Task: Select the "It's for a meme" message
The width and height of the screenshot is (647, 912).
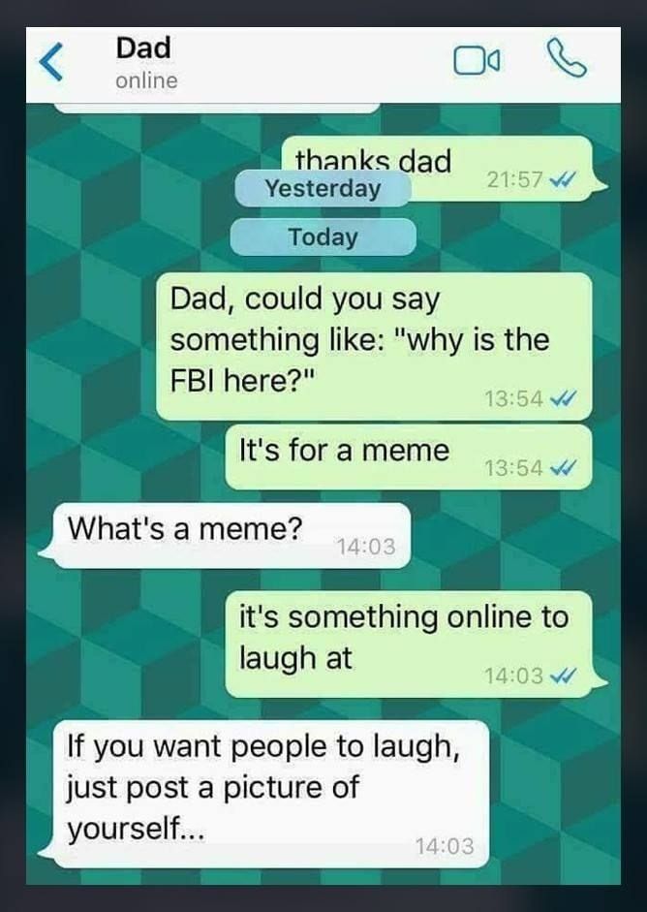Action: click(408, 456)
